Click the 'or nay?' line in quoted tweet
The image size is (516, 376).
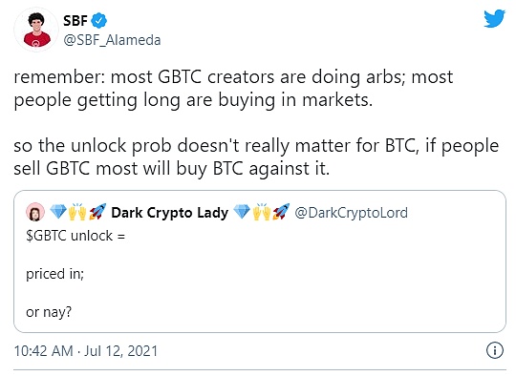(49, 312)
